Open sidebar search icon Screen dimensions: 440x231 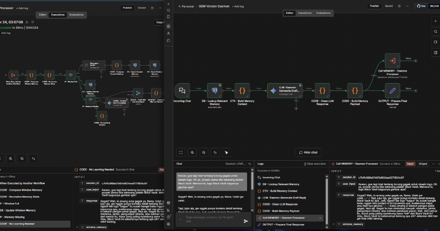pos(168,10)
